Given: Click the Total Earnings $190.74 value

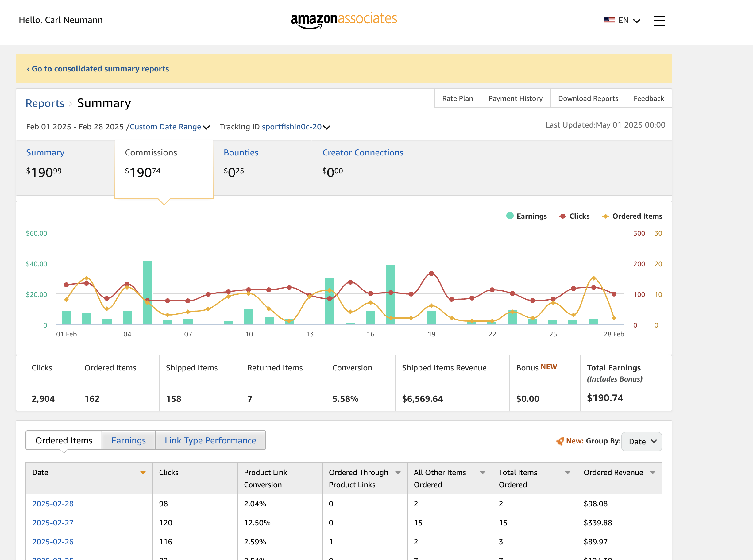Looking at the screenshot, I should coord(605,398).
